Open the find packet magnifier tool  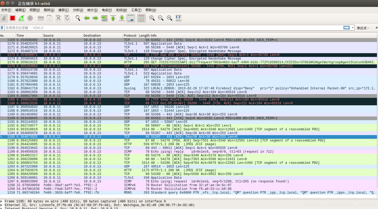pyautogui.click(x=78, y=18)
